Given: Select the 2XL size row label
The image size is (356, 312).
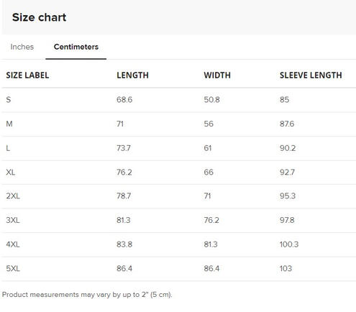Looking at the screenshot, I should [13, 196].
